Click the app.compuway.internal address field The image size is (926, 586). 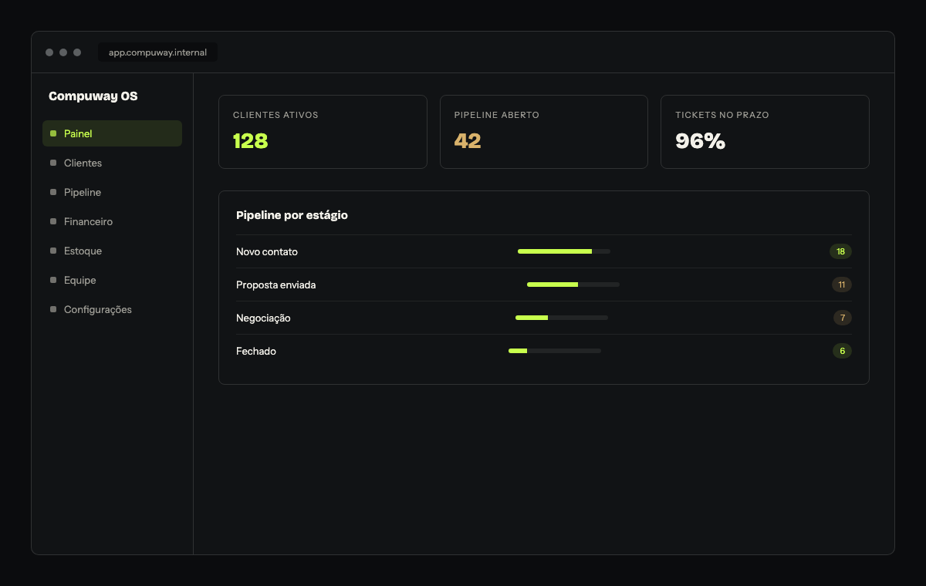(157, 52)
